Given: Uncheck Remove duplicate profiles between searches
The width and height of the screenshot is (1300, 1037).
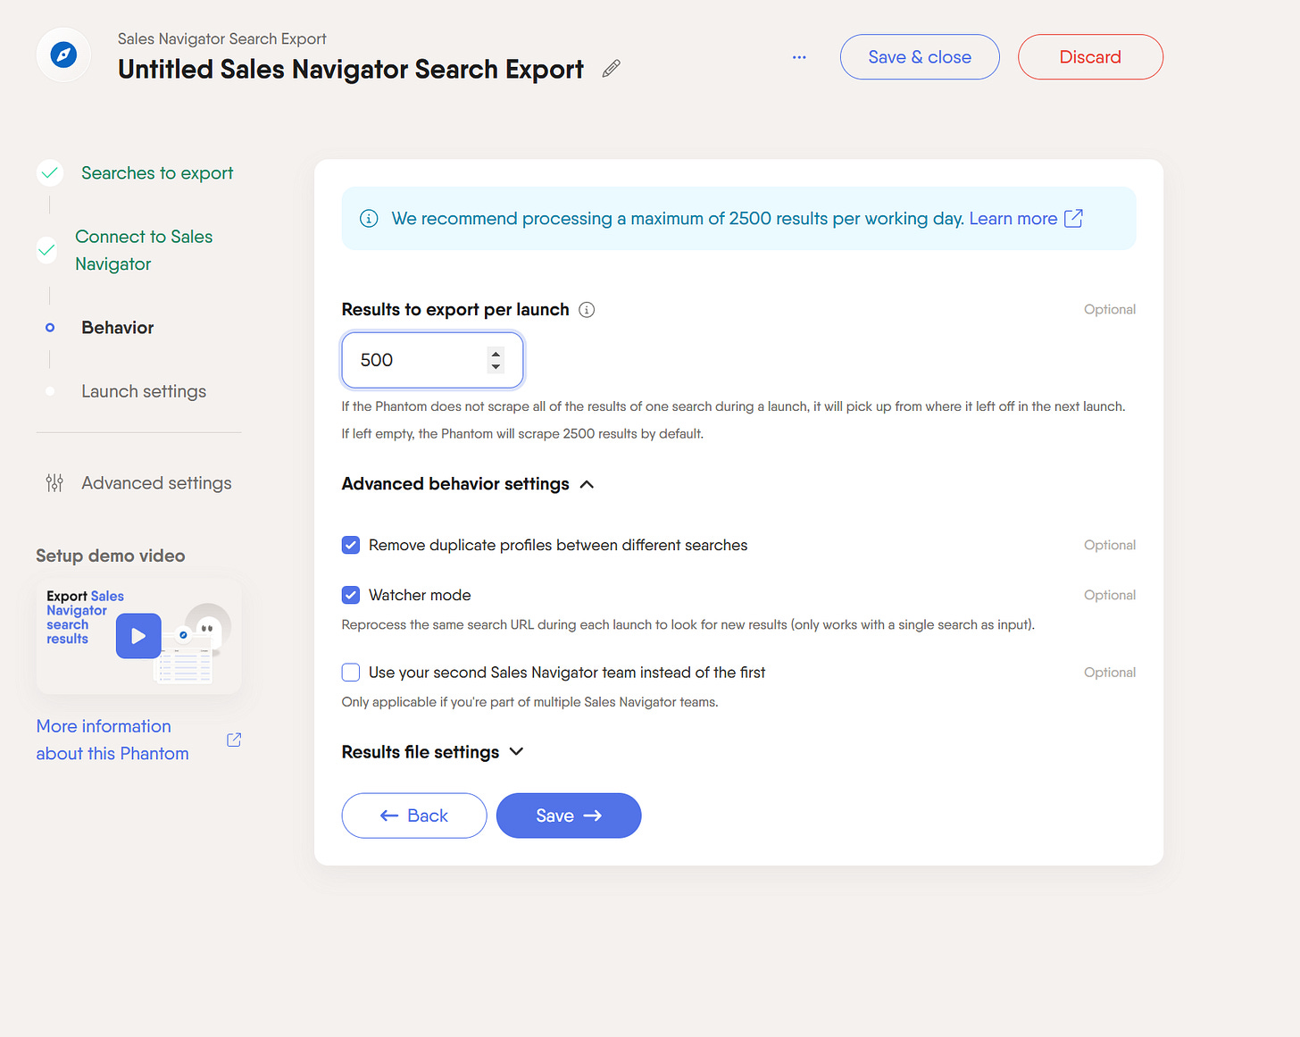Looking at the screenshot, I should pos(351,545).
